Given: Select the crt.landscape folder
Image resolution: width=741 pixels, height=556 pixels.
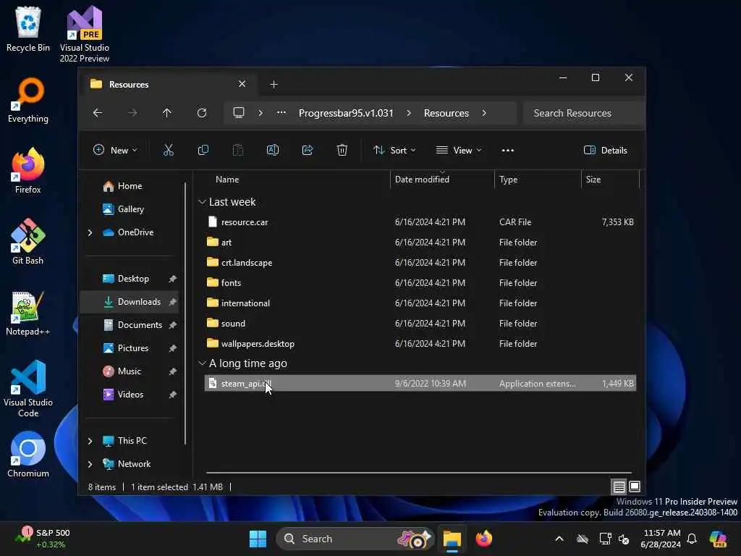Looking at the screenshot, I should [x=420, y=262].
